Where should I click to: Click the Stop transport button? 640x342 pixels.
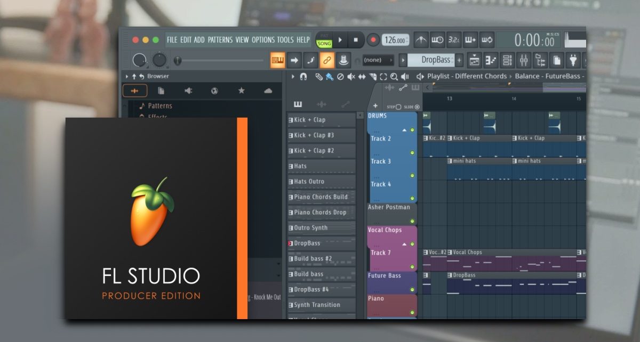click(x=356, y=40)
